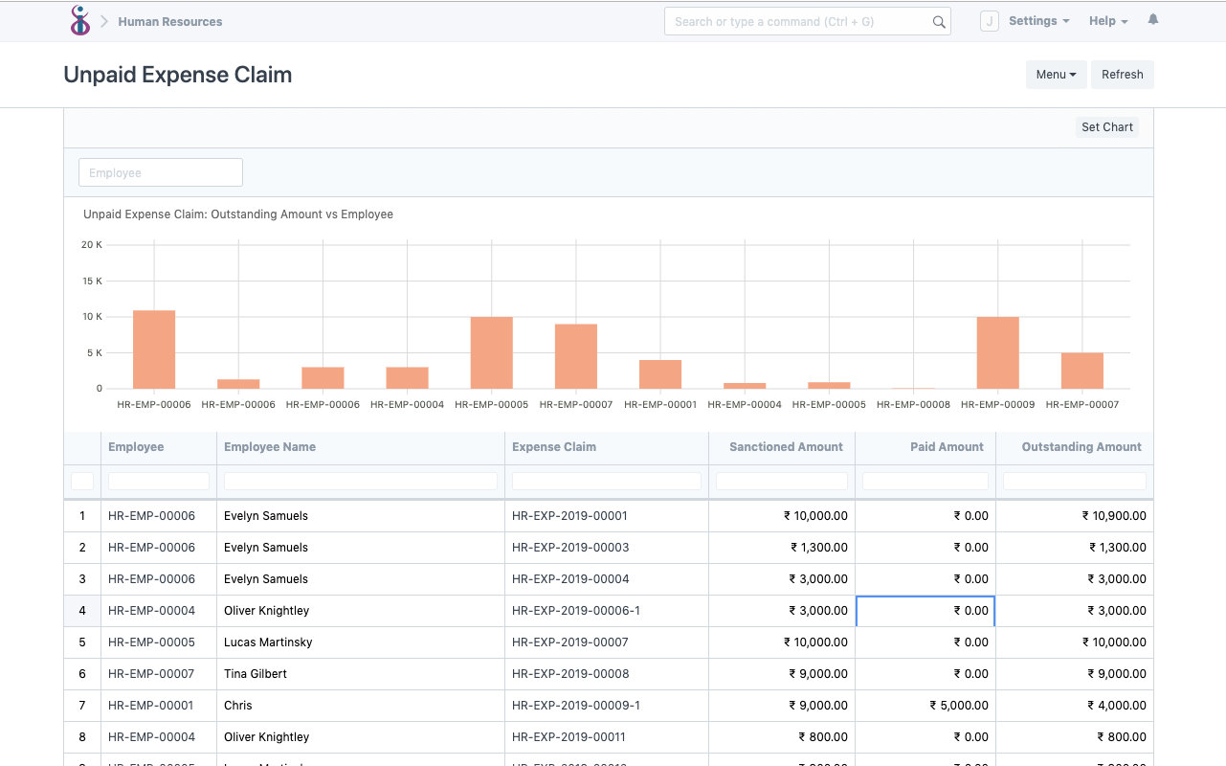Open the Menu dropdown
1226x766 pixels.
1056,74
